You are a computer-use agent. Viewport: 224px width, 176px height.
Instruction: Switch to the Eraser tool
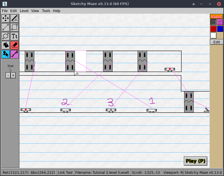click(x=14, y=45)
